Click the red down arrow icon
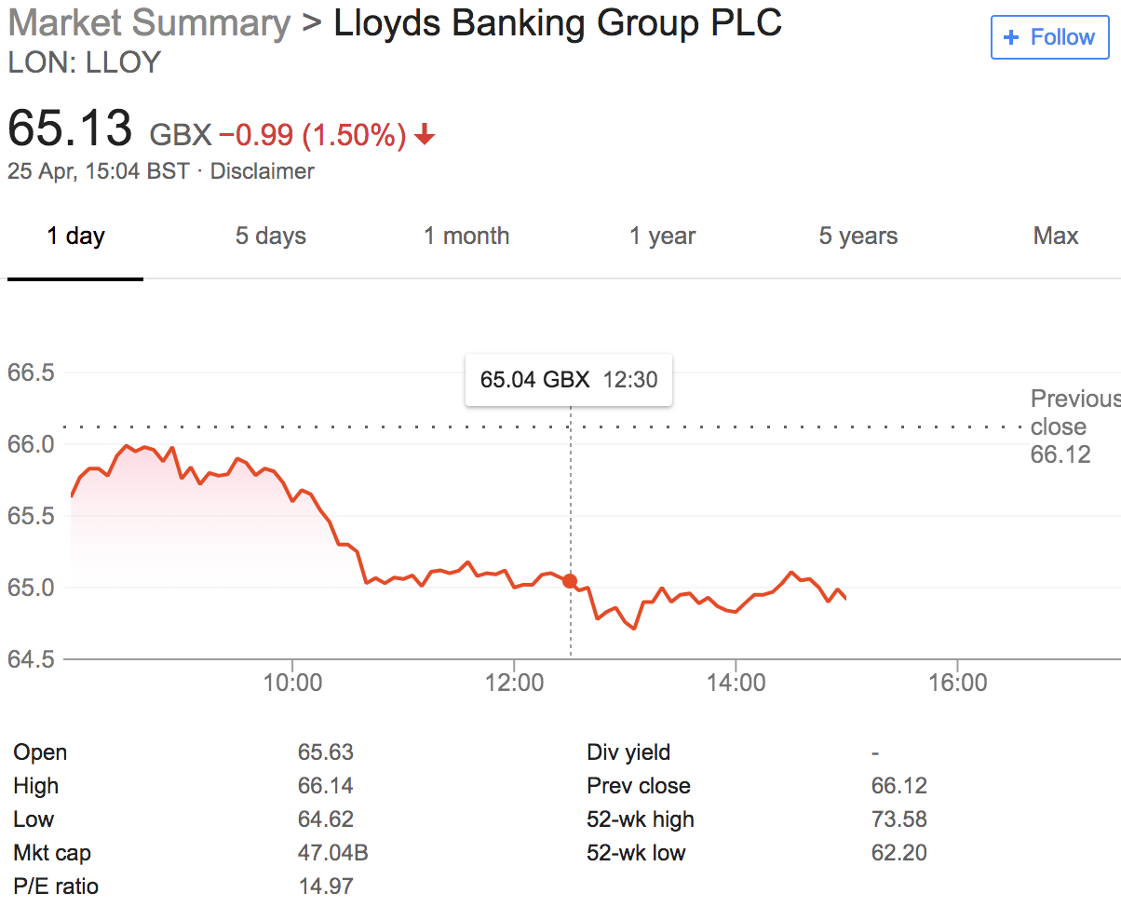Screen dimensions: 1121x907 coord(425,136)
